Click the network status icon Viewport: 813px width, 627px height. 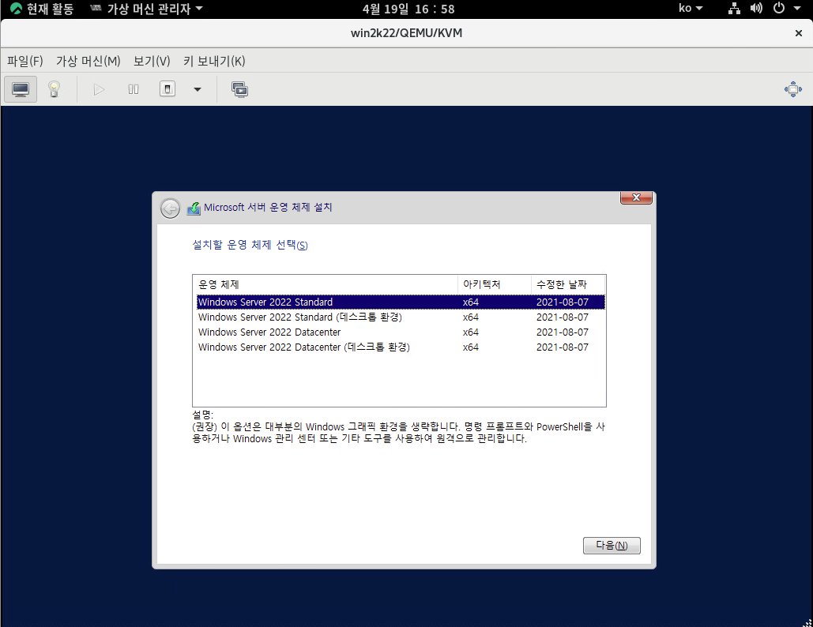734,8
